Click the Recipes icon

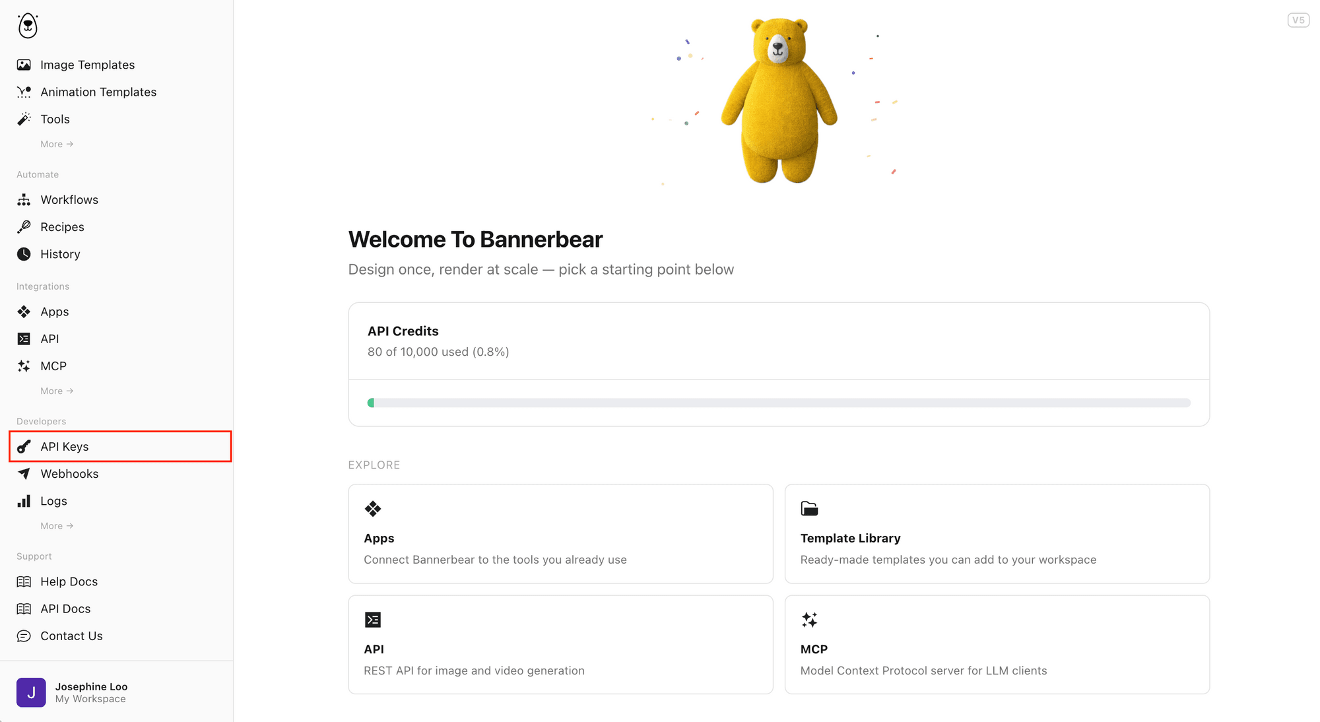click(x=24, y=226)
